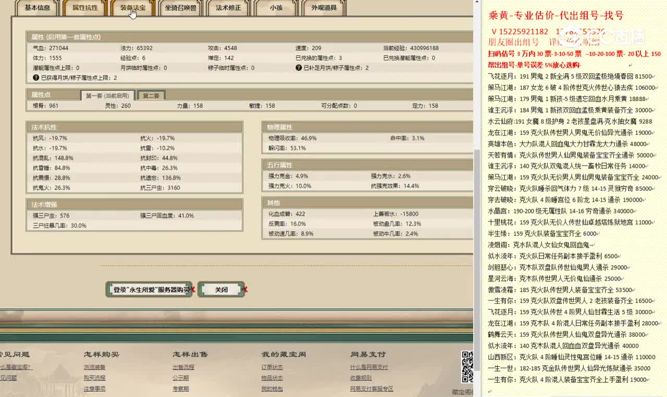
Task: Open the 考察期 link
Action: click(x=181, y=389)
